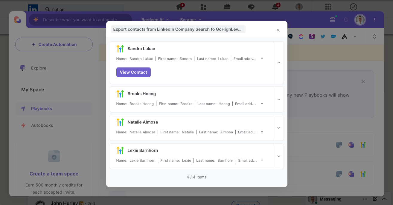The height and width of the screenshot is (205, 393).
Task: Click the 4 / 4 items count
Action: coord(196,177)
